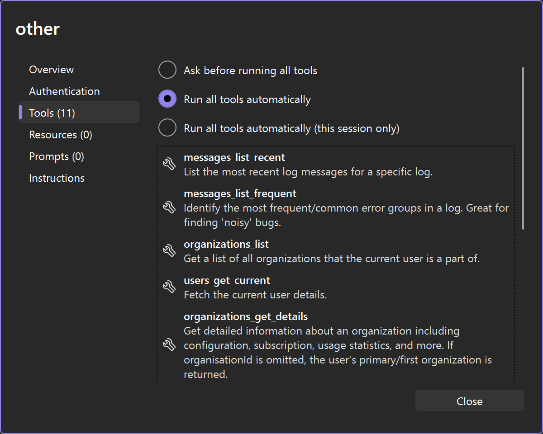
Task: Choose Run all tools automatically this session only
Action: [x=167, y=127]
